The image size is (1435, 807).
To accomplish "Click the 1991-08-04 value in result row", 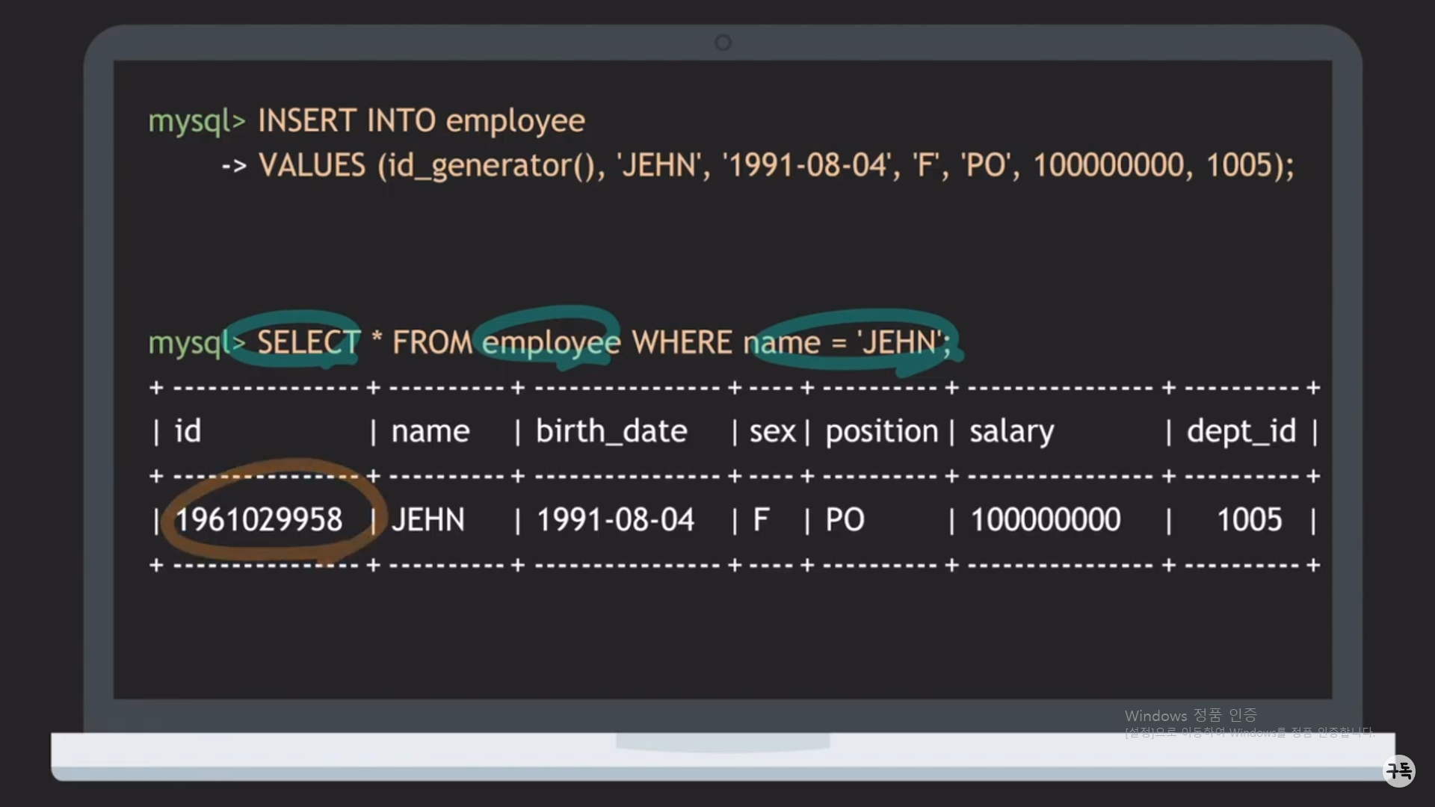I will pyautogui.click(x=615, y=519).
